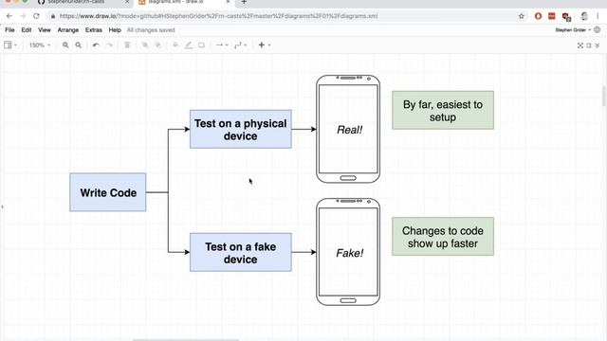Click the globe language icon
Image resolution: width=607 pixels, height=341 pixels.
coord(597,29)
